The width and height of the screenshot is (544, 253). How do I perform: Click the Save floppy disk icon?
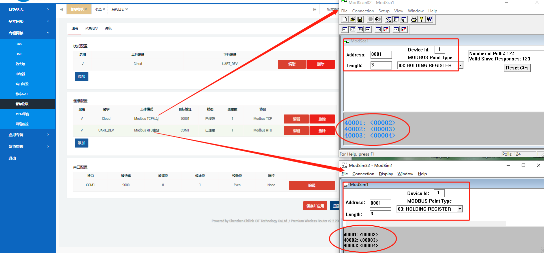[360, 19]
